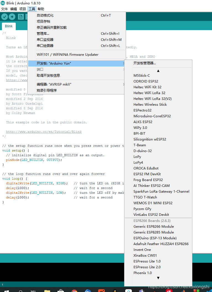The width and height of the screenshot is (212, 292).
Task: Open the 帮助 menu
Action: point(41,9)
